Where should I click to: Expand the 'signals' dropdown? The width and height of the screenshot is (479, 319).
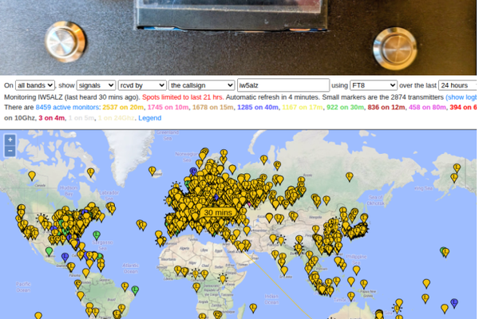[x=96, y=85]
